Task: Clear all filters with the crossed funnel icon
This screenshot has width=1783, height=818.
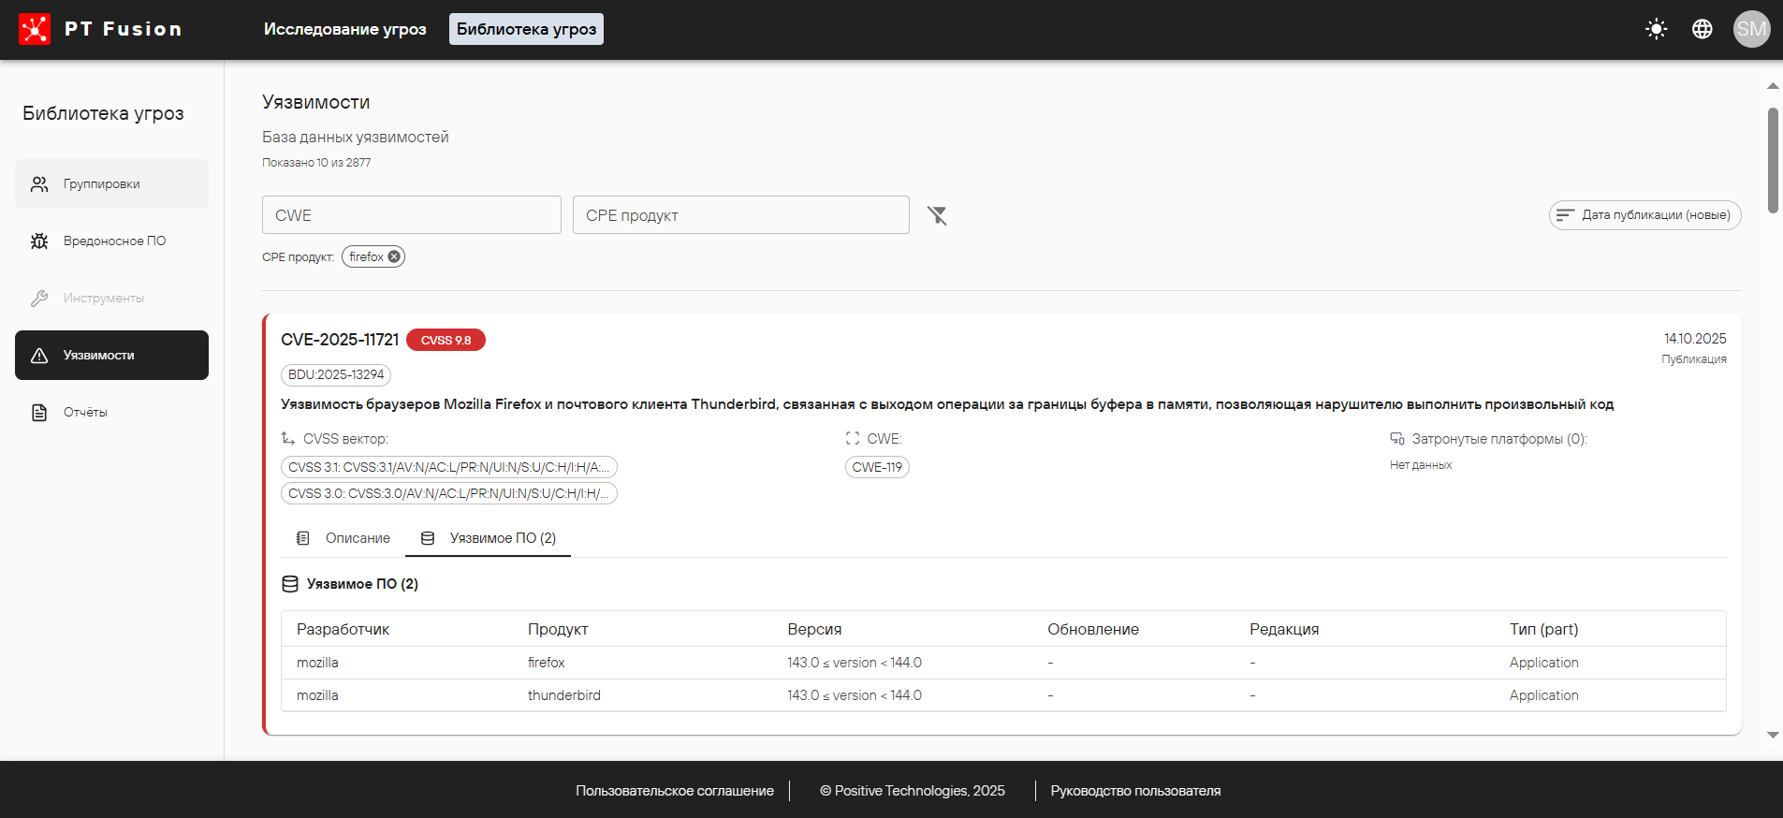Action: (x=937, y=215)
